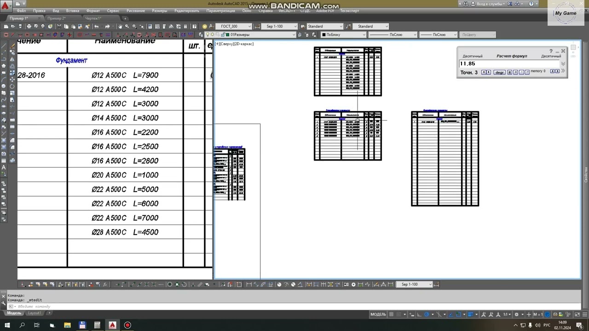Open the Рисование menu
The width and height of the screenshot is (589, 331).
(135, 11)
